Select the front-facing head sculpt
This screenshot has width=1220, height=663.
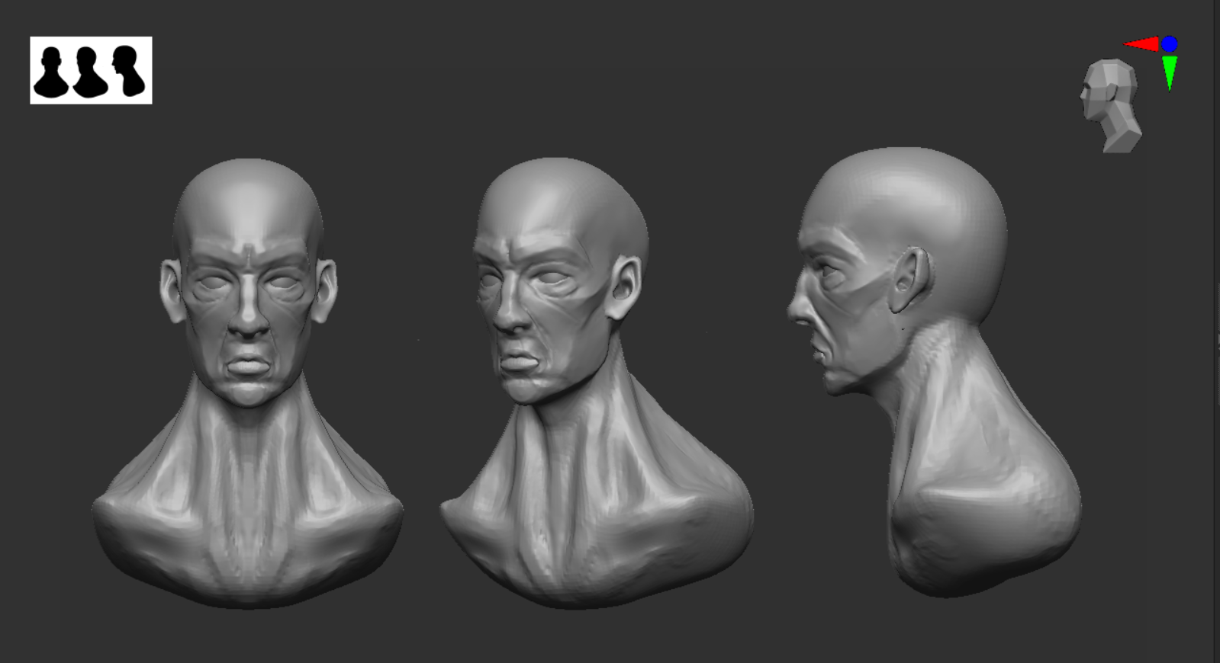[x=248, y=383]
